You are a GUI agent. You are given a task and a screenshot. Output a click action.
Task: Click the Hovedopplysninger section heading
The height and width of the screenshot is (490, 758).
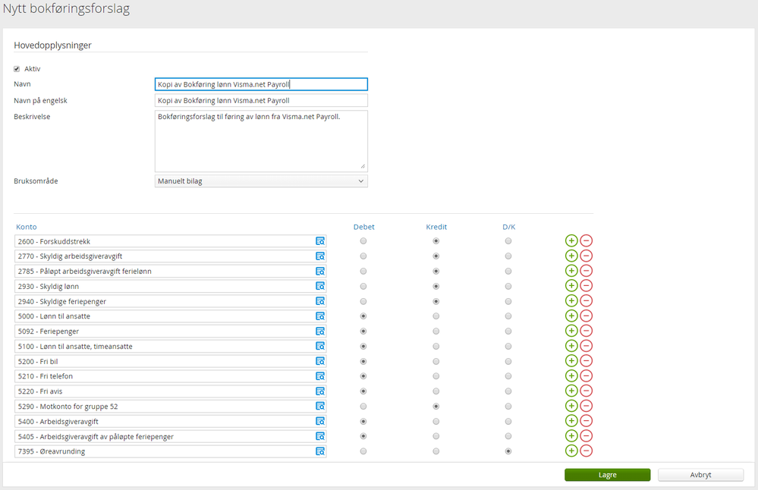point(52,45)
